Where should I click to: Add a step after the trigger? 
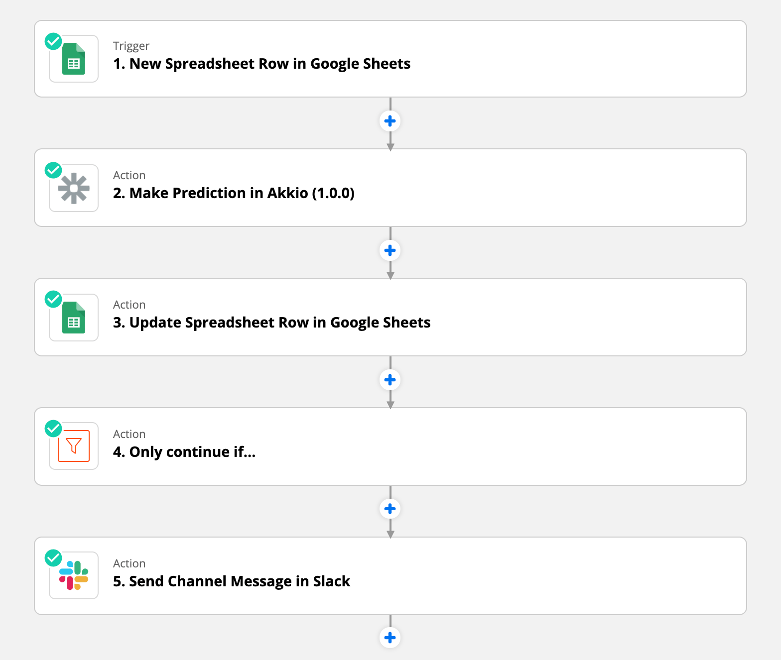[390, 121]
